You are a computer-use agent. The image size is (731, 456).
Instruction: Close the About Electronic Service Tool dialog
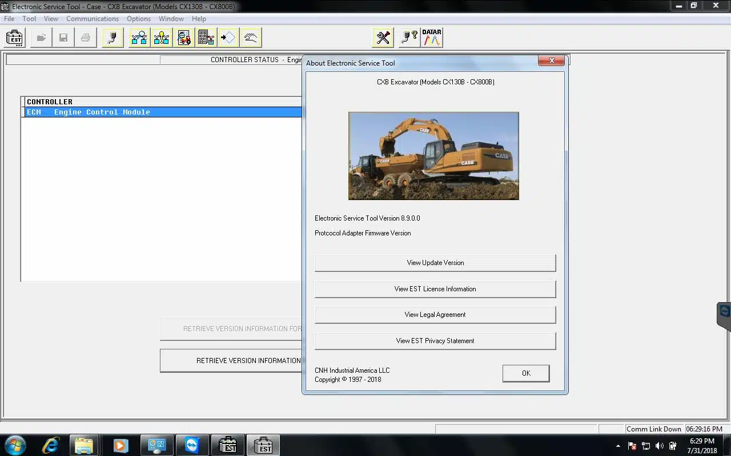[x=551, y=60]
